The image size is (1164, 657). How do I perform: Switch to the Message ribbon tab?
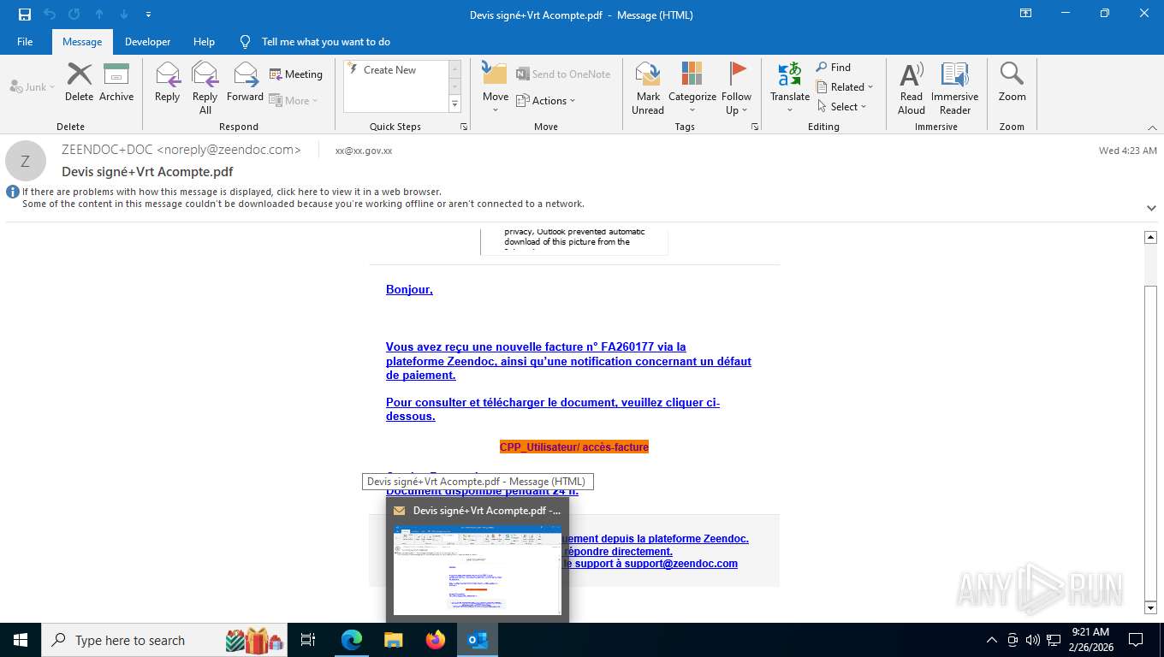[82, 42]
